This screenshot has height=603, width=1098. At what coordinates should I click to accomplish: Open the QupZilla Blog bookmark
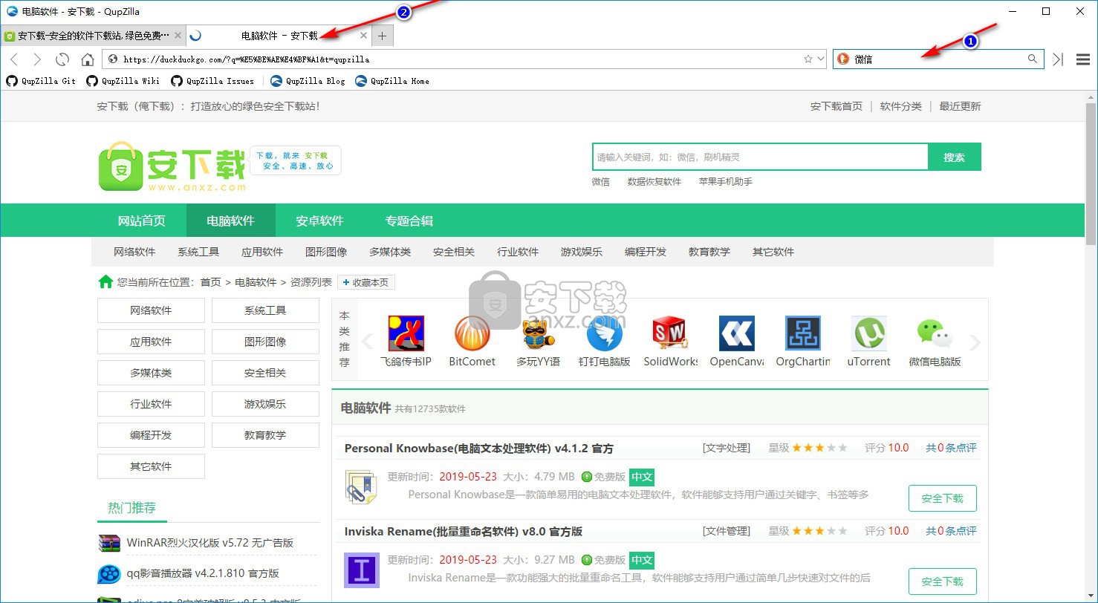tap(308, 81)
